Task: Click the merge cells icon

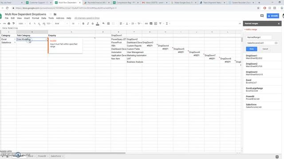Action: [x=113, y=23]
